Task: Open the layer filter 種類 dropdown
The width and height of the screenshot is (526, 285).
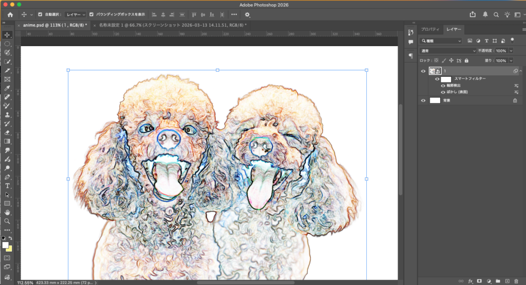Action: [441, 41]
